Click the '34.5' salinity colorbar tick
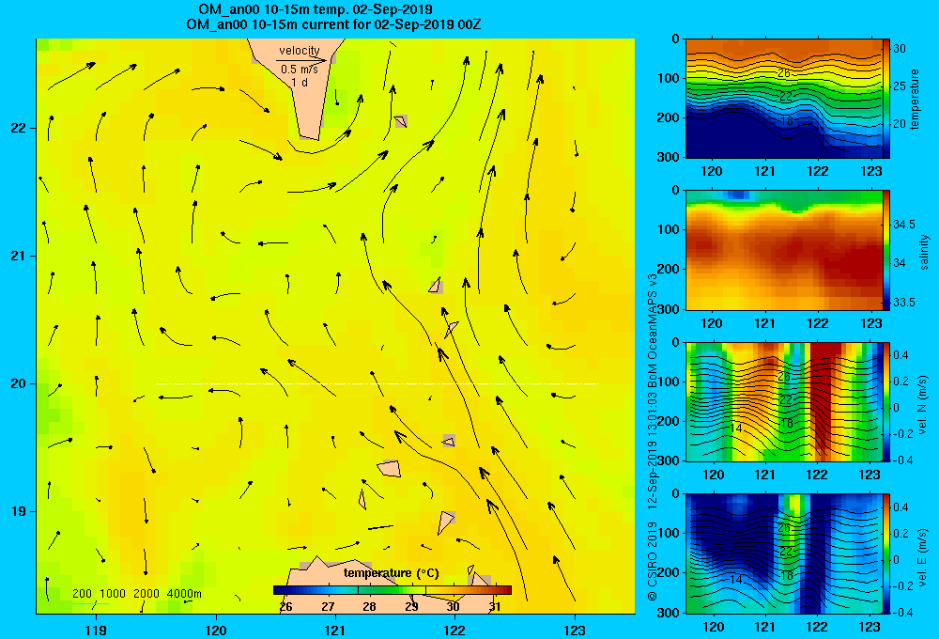Screen dimensions: 939x639 [x=903, y=225]
